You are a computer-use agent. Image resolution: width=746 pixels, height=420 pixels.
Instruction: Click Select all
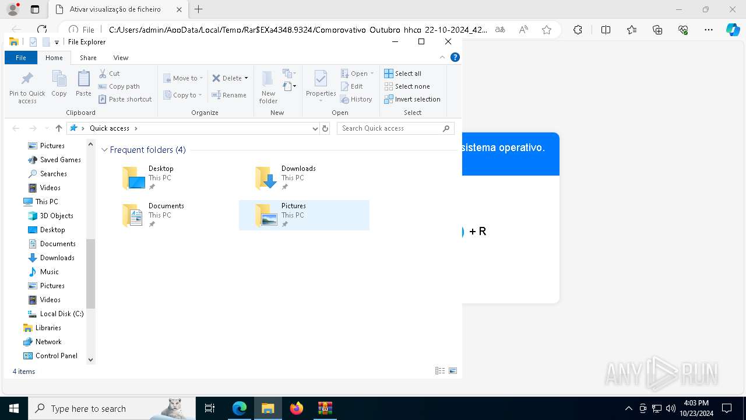point(403,73)
